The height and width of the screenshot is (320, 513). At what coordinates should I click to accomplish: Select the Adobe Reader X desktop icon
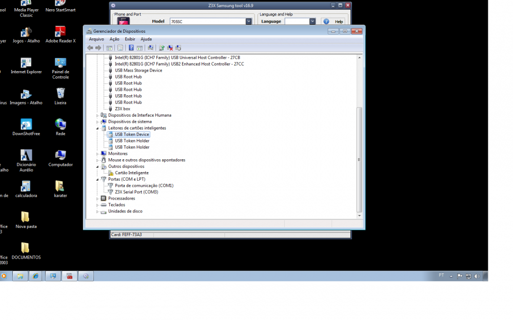point(61,35)
